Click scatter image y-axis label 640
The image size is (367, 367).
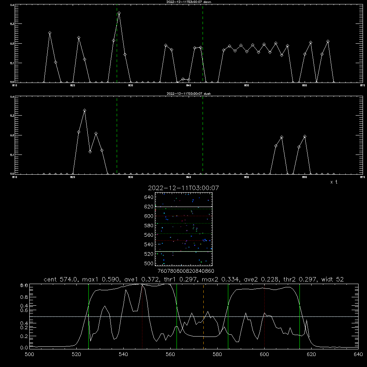[x=149, y=197]
